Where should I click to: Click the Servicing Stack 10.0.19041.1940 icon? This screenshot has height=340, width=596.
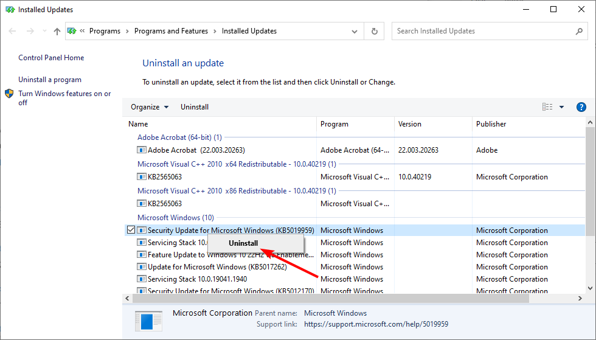(141, 279)
